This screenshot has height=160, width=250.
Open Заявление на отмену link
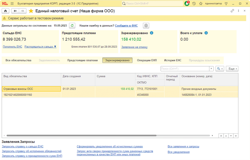tap(134, 47)
